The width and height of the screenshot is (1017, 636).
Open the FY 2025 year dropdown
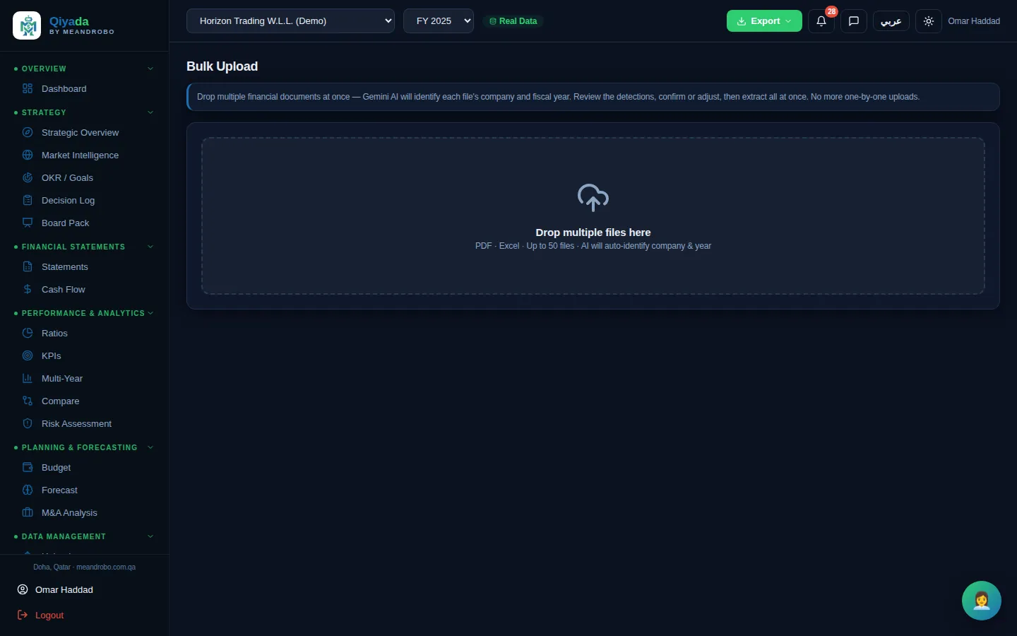click(439, 21)
